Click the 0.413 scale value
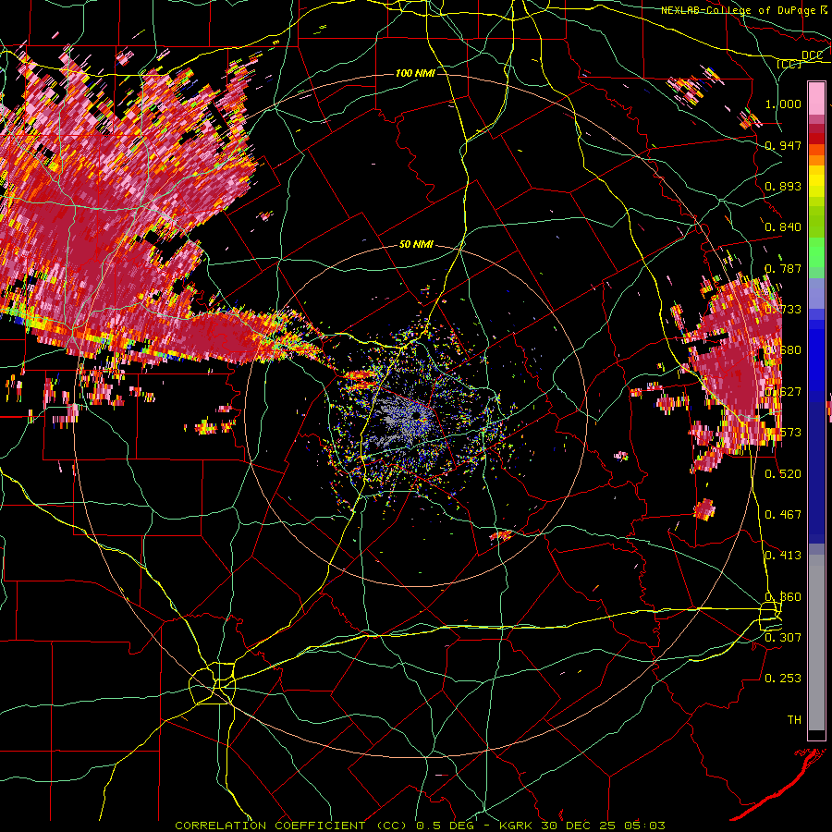832x832 pixels. pos(783,556)
